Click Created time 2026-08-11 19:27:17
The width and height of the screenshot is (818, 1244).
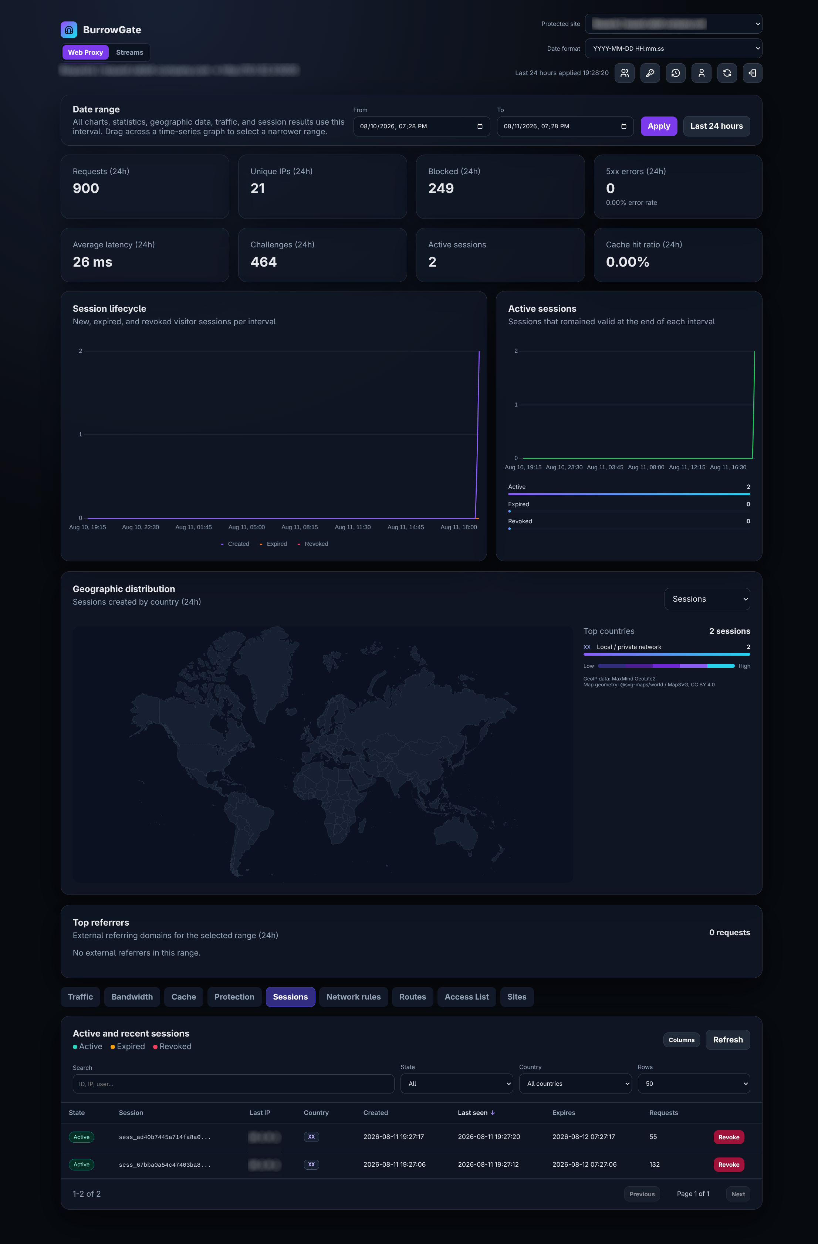393,1137
